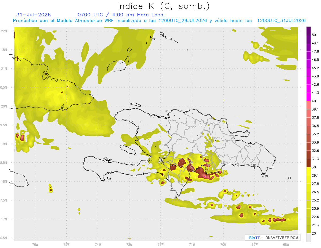Pick the olive swatch between 20 and 21.3
Viewport: 321px width, 248px height.
(x=308, y=229)
